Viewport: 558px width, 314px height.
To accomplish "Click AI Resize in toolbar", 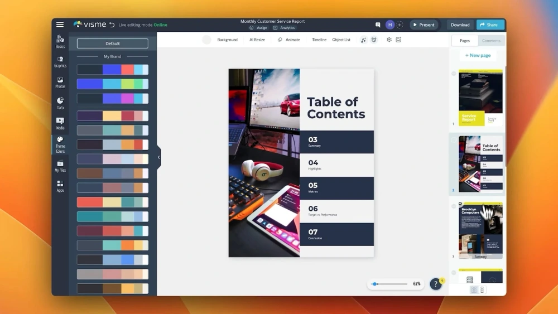I will click(257, 40).
